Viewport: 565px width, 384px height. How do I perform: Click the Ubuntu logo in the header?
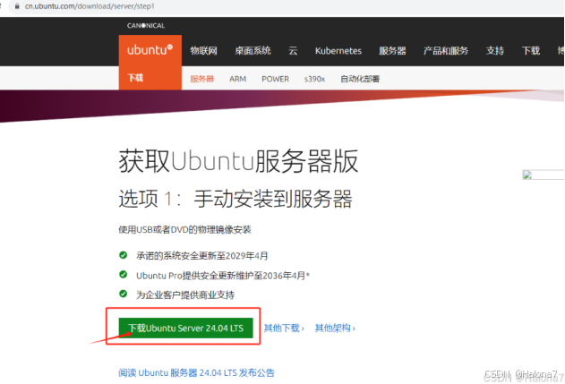150,50
